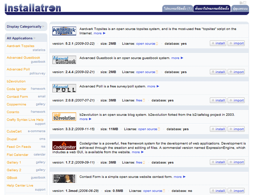This screenshot has height=195, width=254.
Task: Open the free license link for CodeIgniter
Action: point(139,162)
